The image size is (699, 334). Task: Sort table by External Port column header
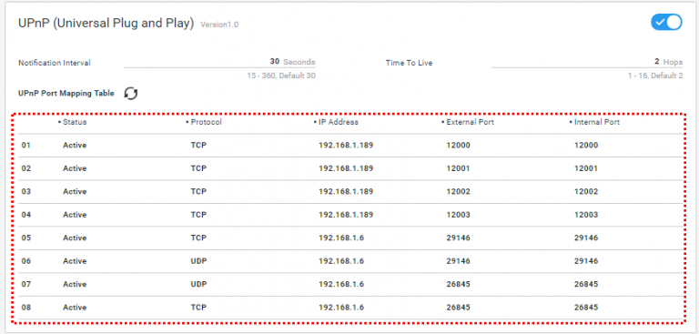pos(467,122)
